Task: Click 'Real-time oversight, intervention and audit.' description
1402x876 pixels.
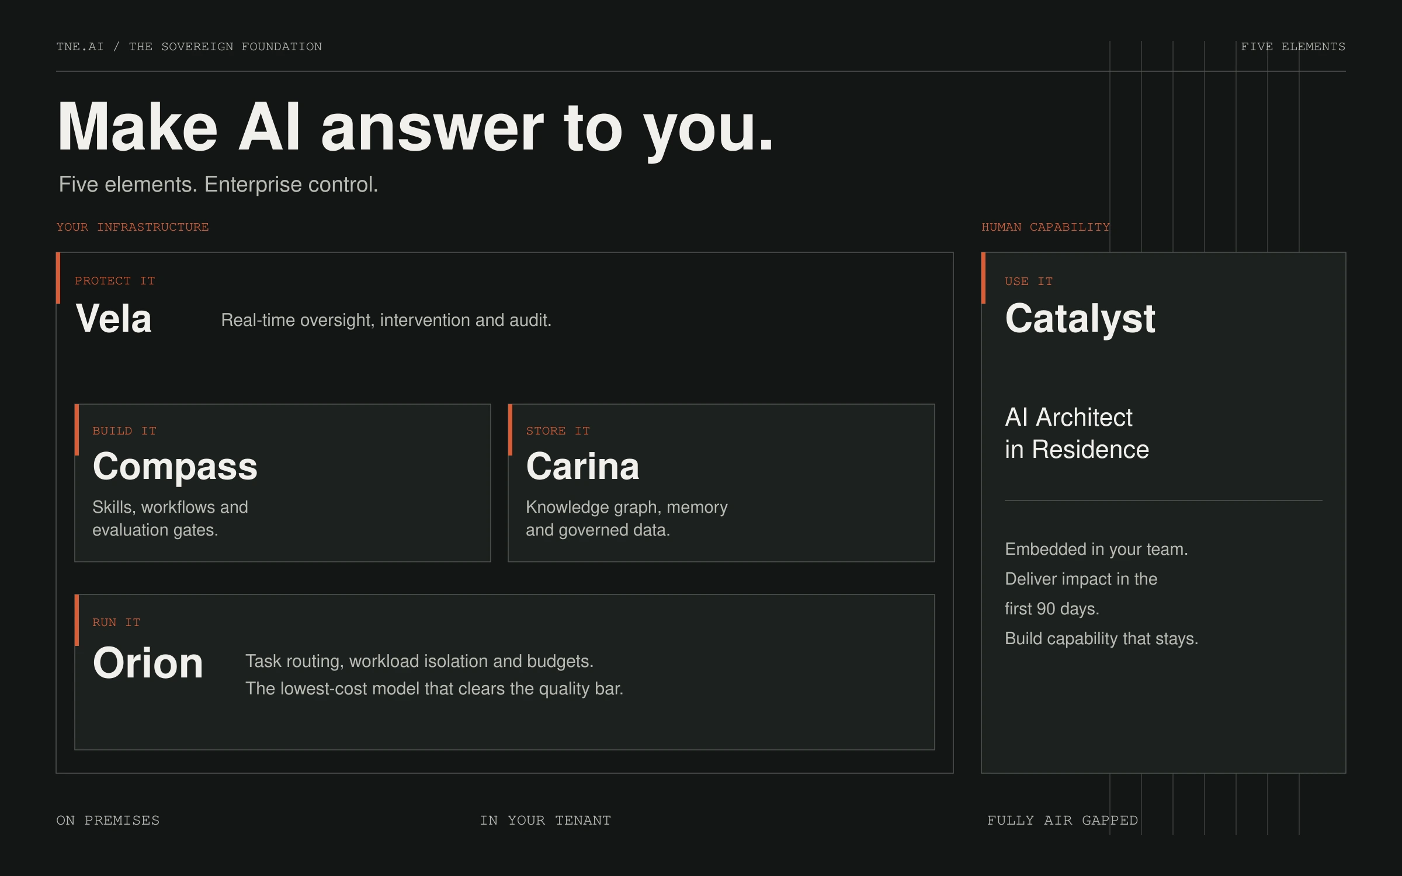Action: point(386,320)
